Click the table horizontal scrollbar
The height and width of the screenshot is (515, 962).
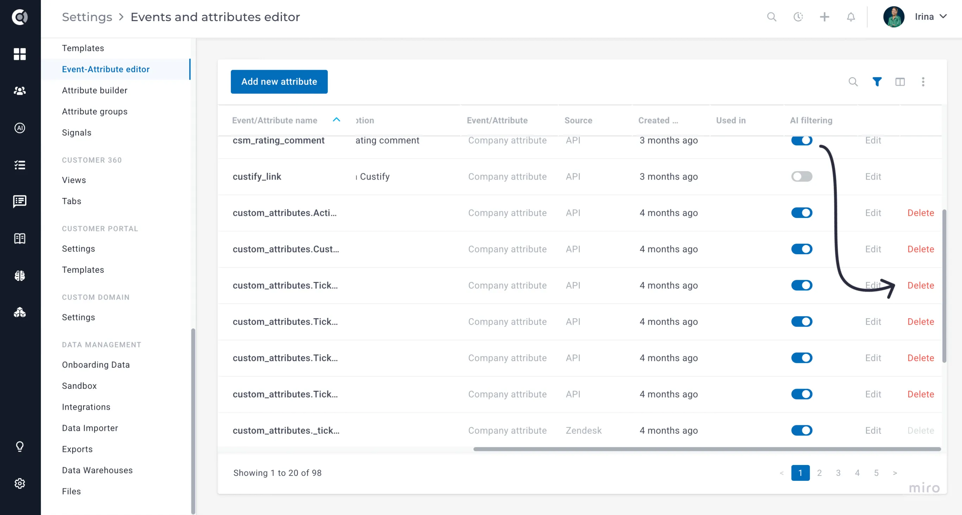[x=707, y=449]
